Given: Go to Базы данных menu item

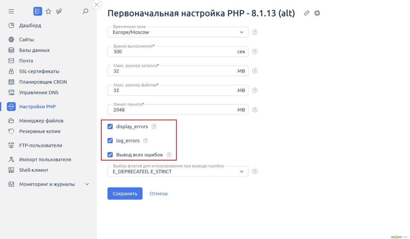Looking at the screenshot, I should tap(34, 50).
